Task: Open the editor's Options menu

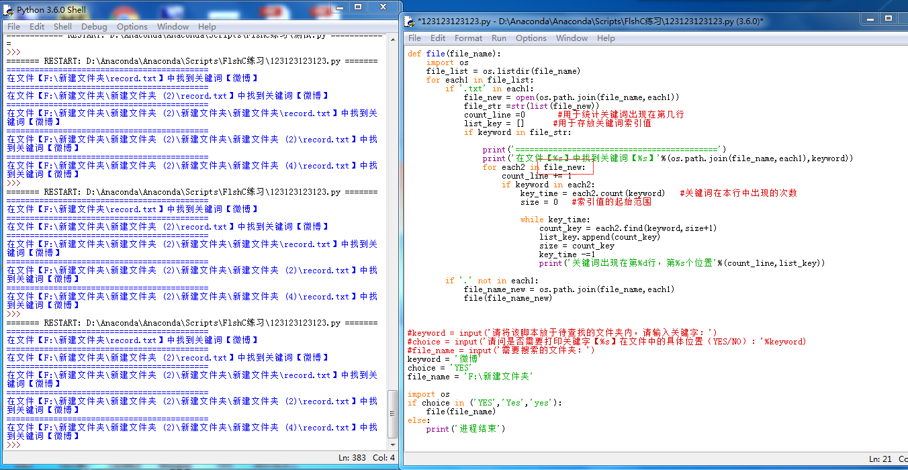Action: coord(531,38)
